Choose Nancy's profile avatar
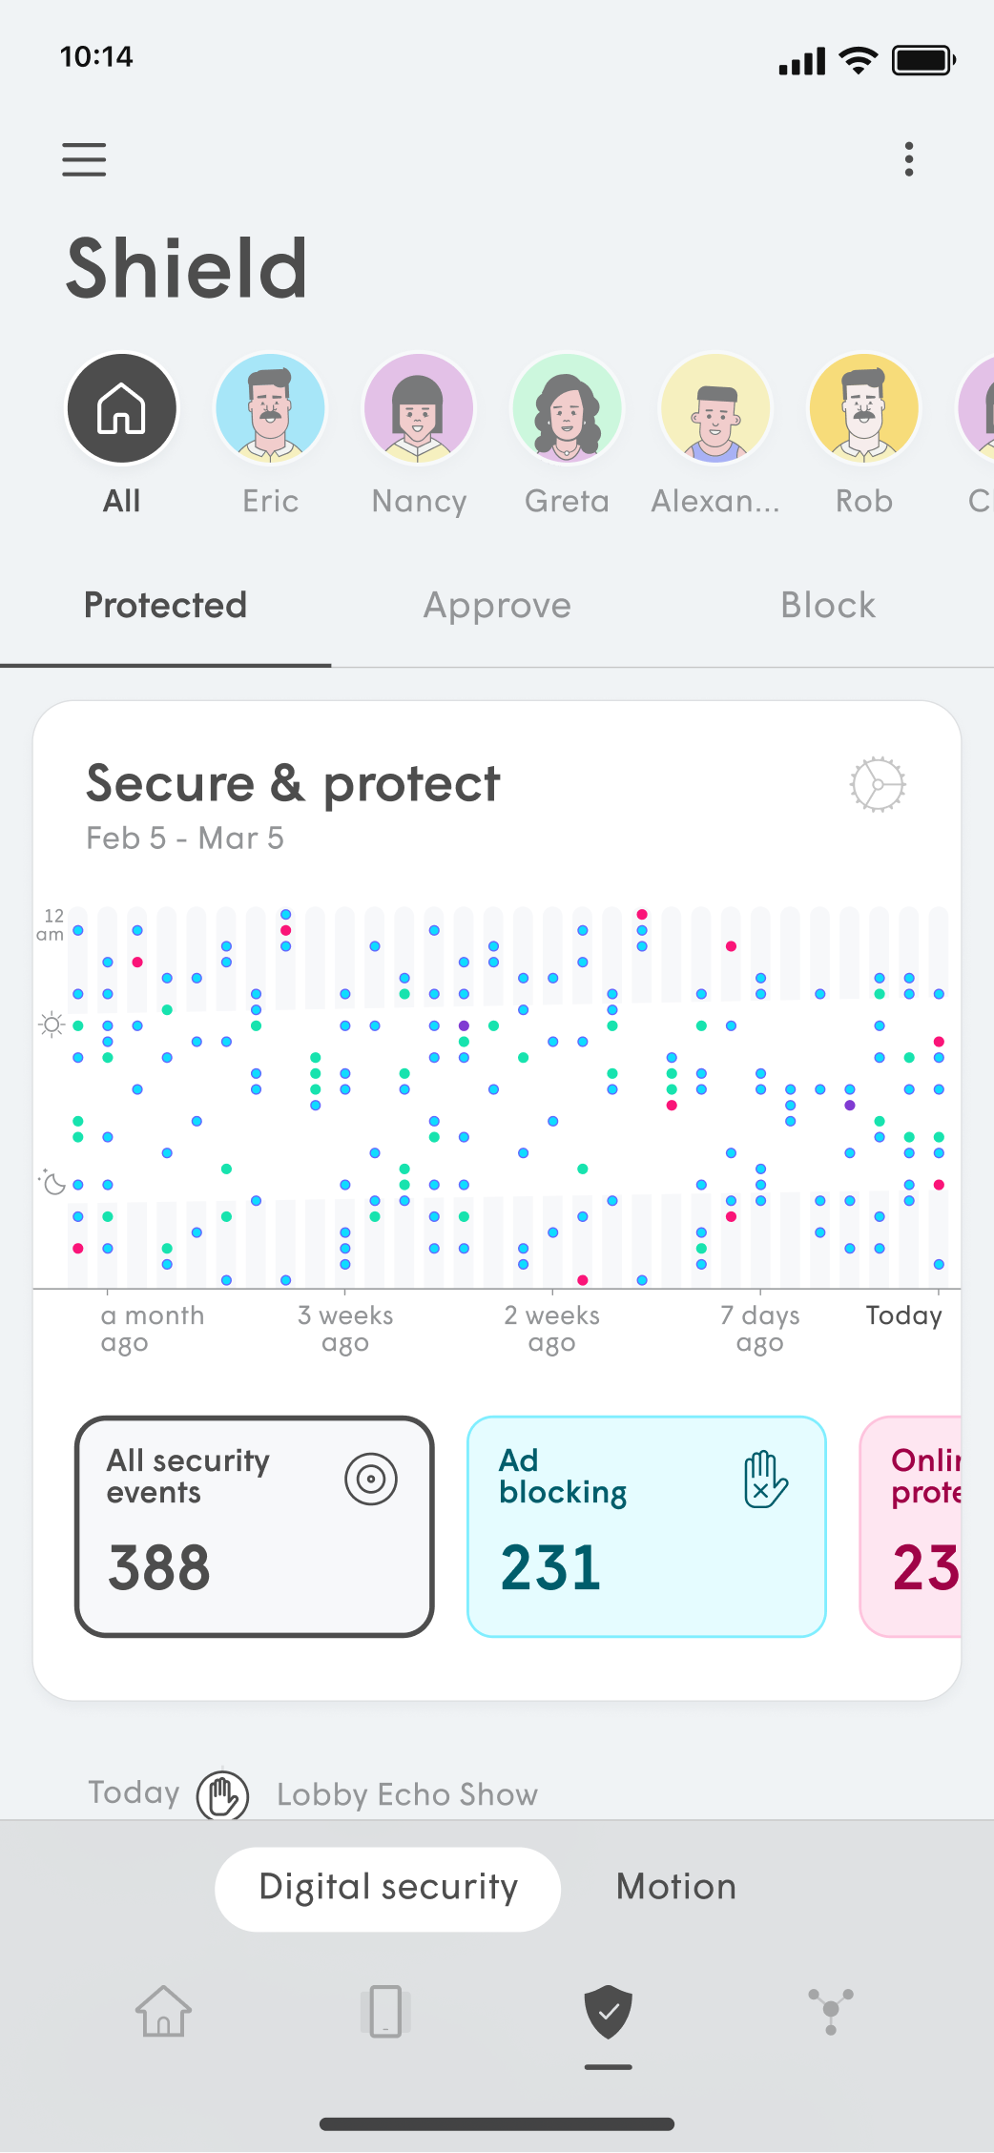 tap(419, 409)
